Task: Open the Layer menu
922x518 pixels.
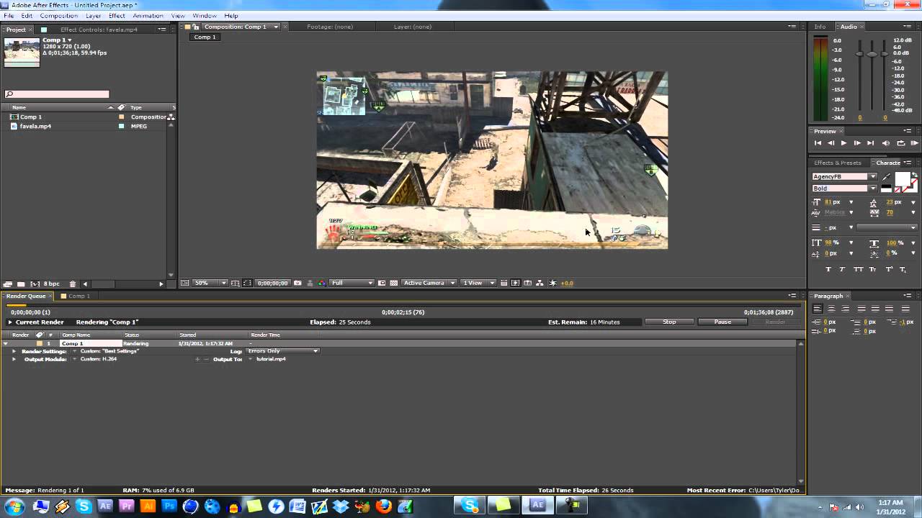Action: click(x=94, y=16)
